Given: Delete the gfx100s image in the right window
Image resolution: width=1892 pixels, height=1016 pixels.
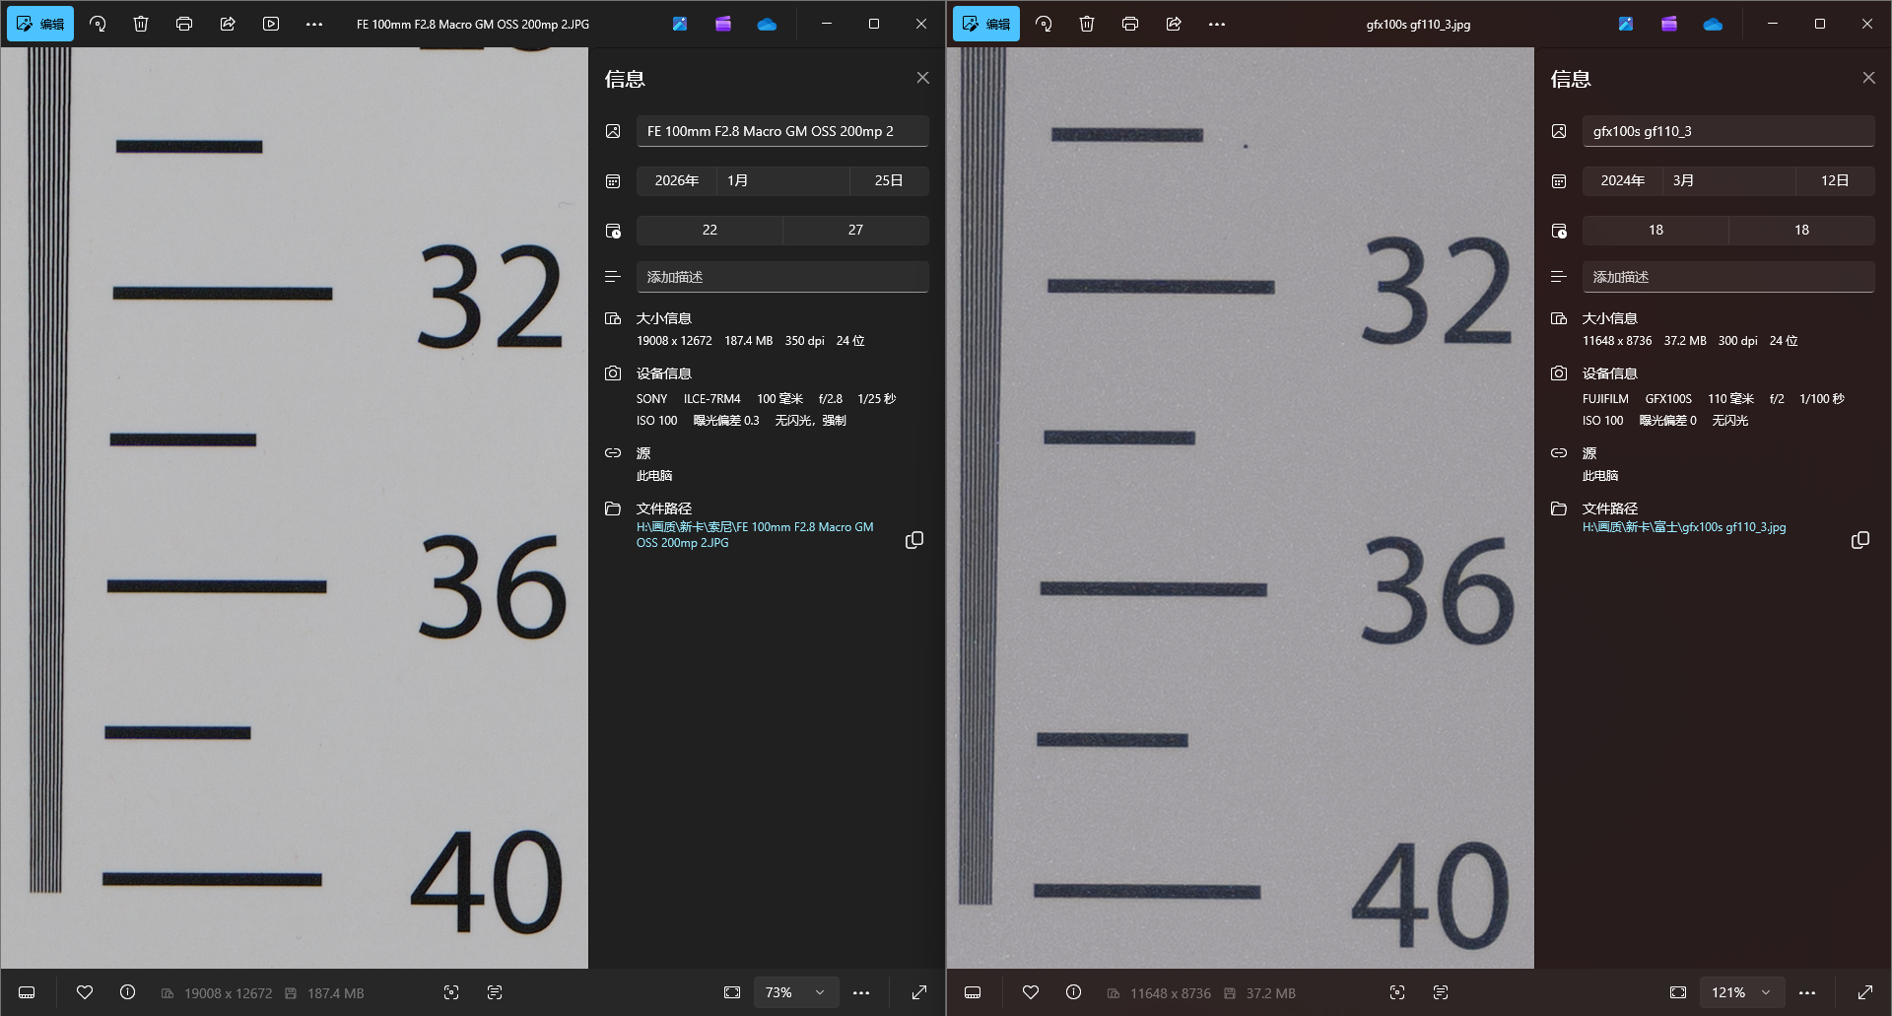Looking at the screenshot, I should click(1087, 24).
